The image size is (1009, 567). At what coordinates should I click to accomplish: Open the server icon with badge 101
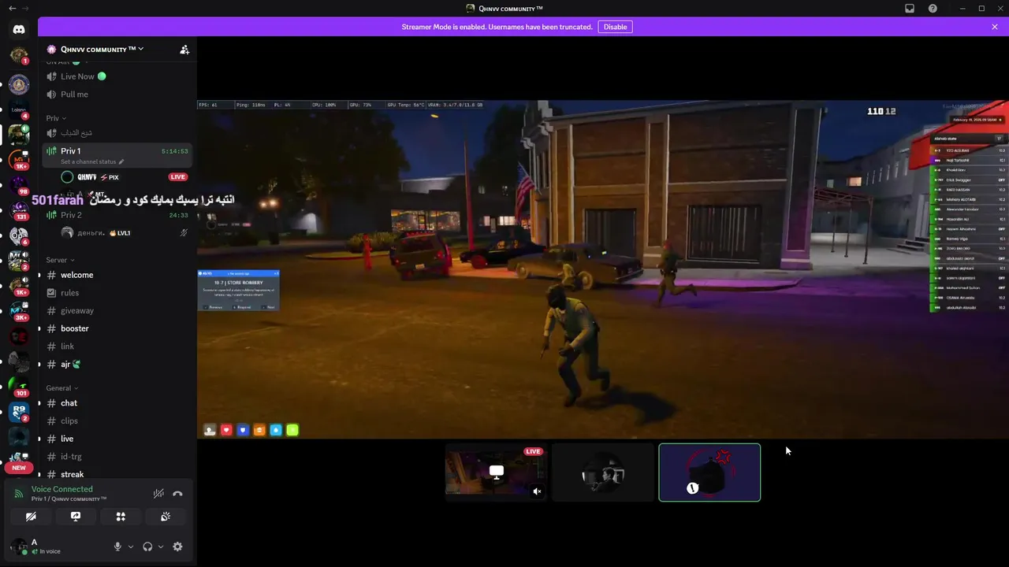(x=19, y=386)
